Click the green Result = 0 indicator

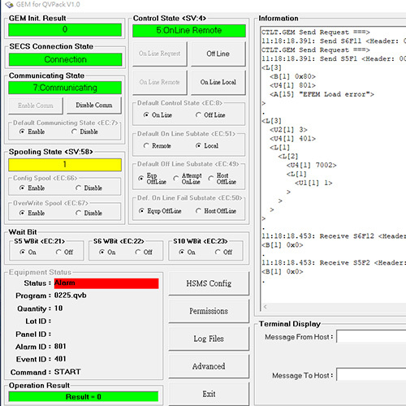(x=84, y=396)
